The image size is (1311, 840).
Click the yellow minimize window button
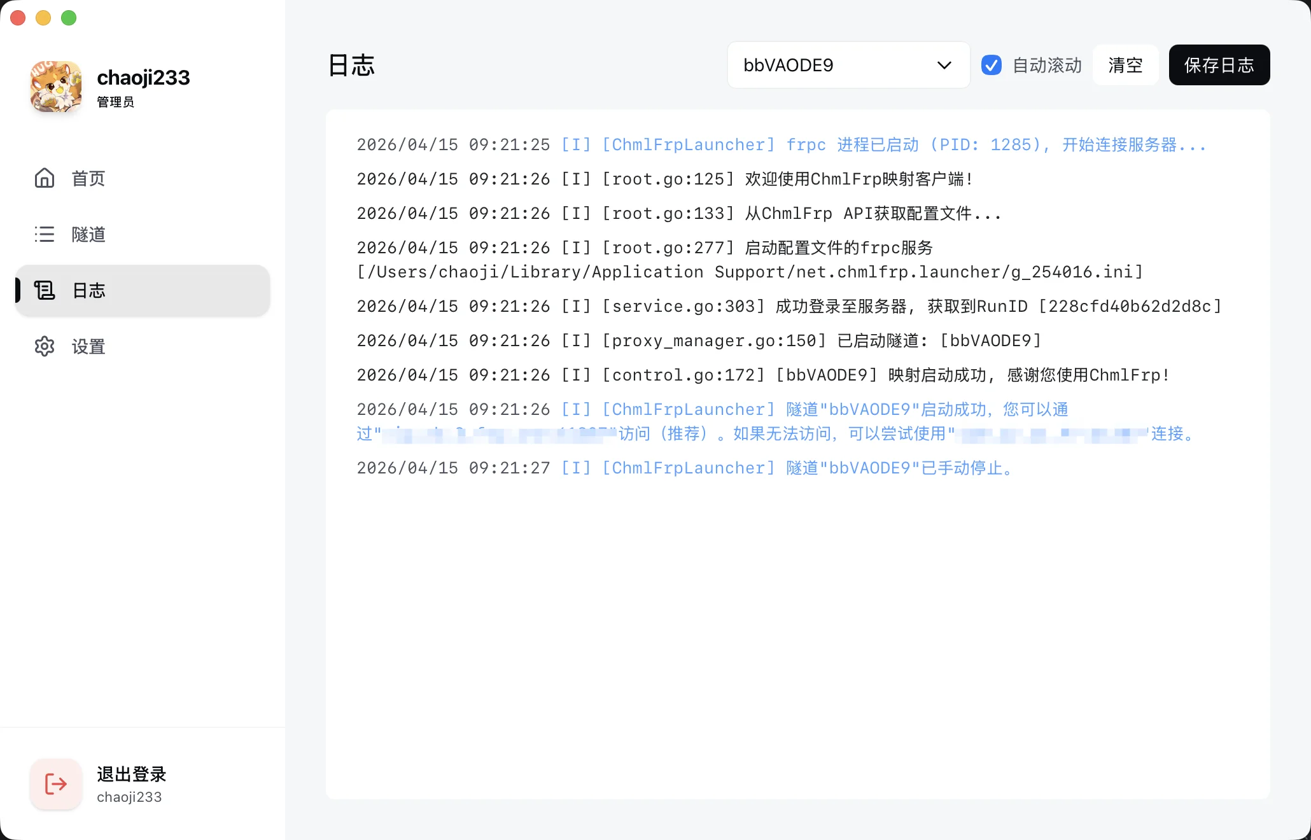coord(43,18)
